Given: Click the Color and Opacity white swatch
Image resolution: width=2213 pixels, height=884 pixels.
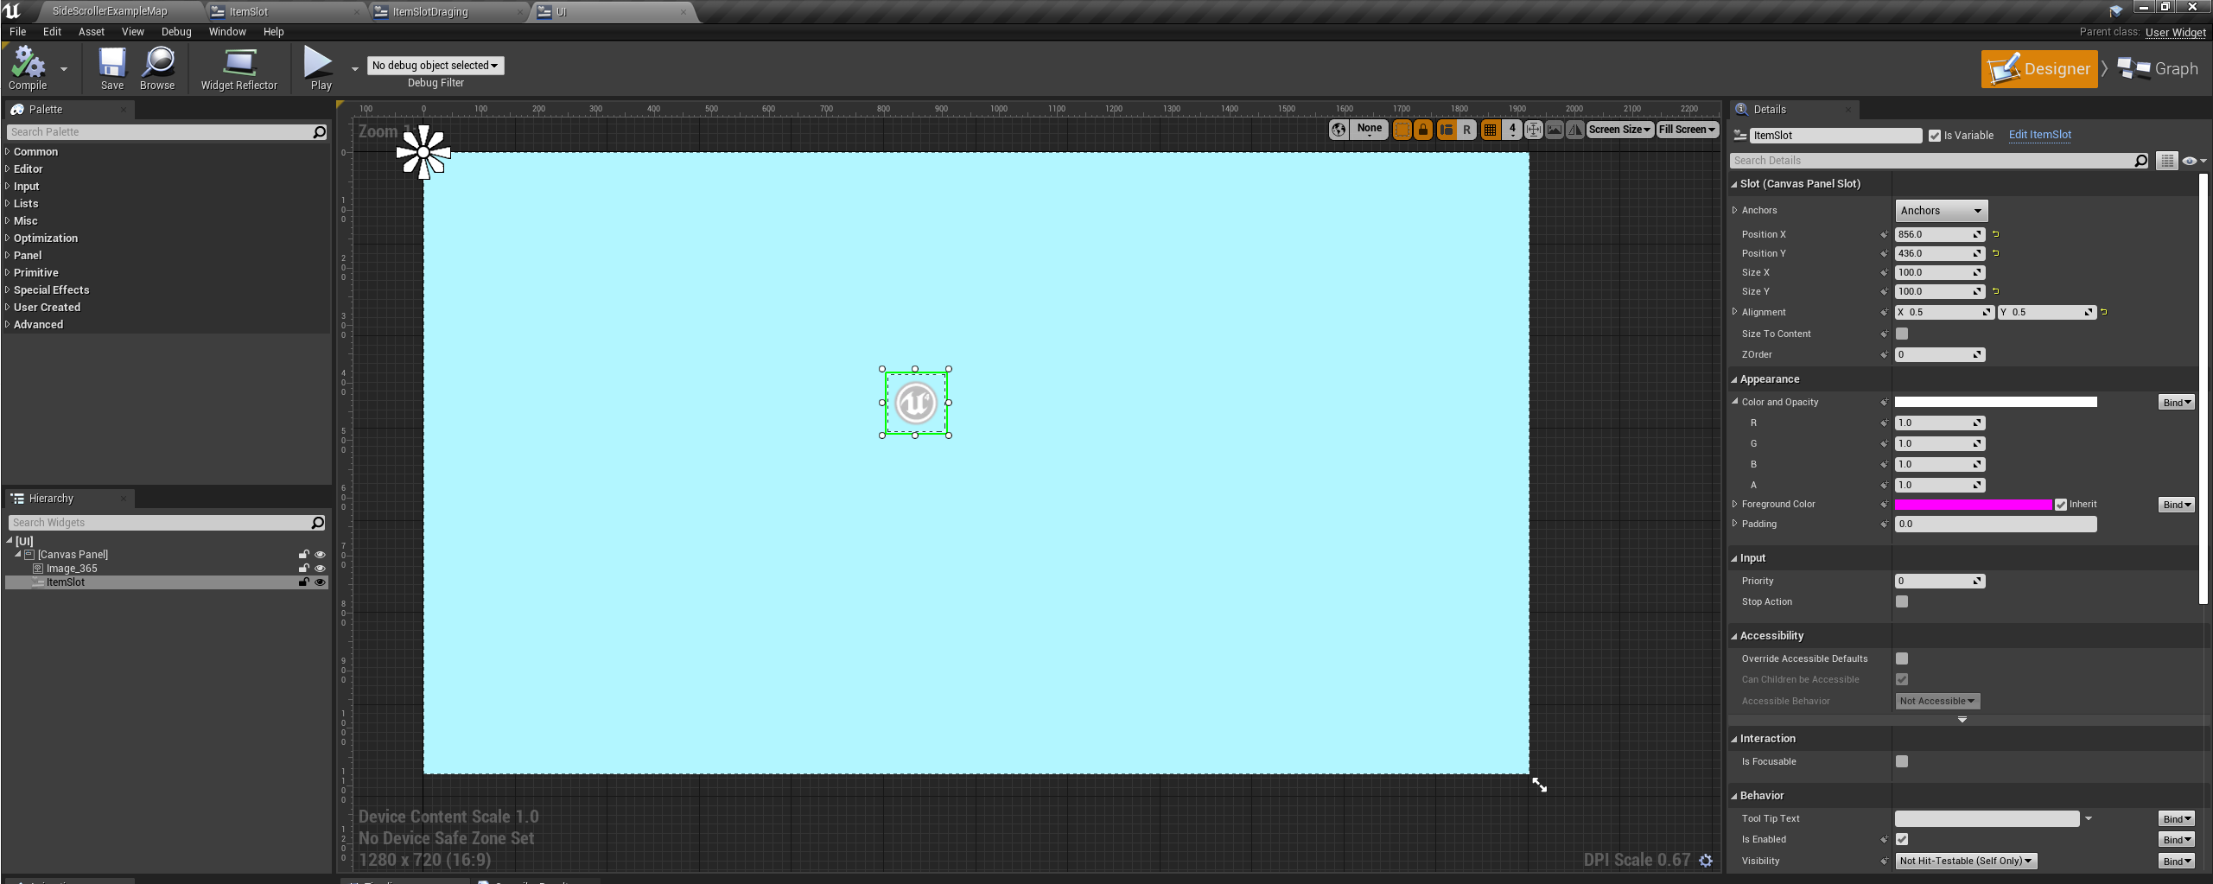Looking at the screenshot, I should click(1995, 402).
